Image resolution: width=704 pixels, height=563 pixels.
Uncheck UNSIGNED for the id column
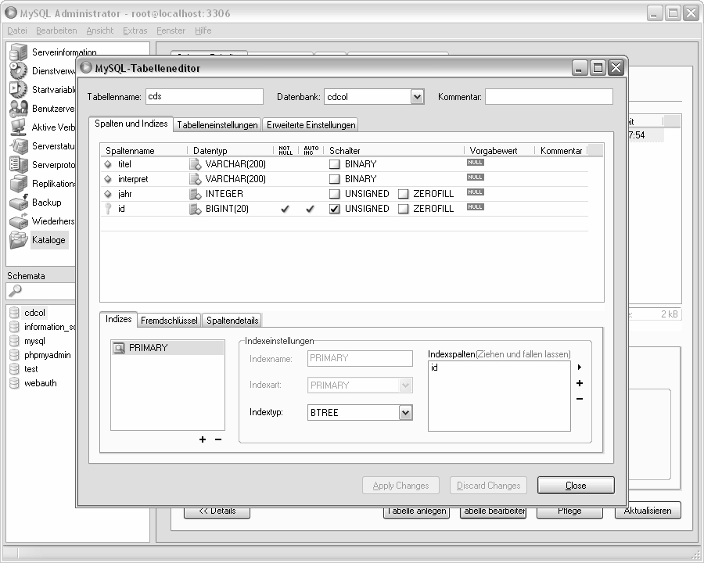pos(335,209)
